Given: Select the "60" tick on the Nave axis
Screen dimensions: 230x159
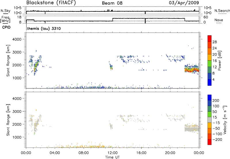Looking at the screenshot, I should 206,17.
